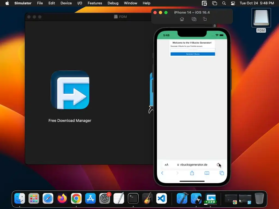Click the Simulator home button icon
The width and height of the screenshot is (279, 209).
(182, 19)
